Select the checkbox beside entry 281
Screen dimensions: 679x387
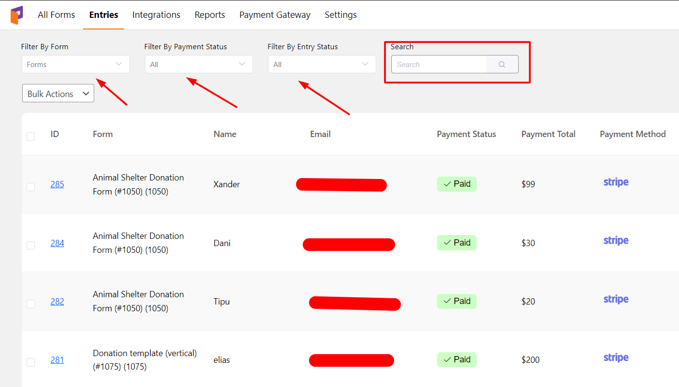pos(30,362)
